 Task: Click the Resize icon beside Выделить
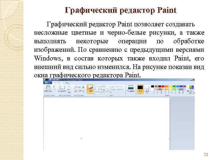tap(69, 90)
